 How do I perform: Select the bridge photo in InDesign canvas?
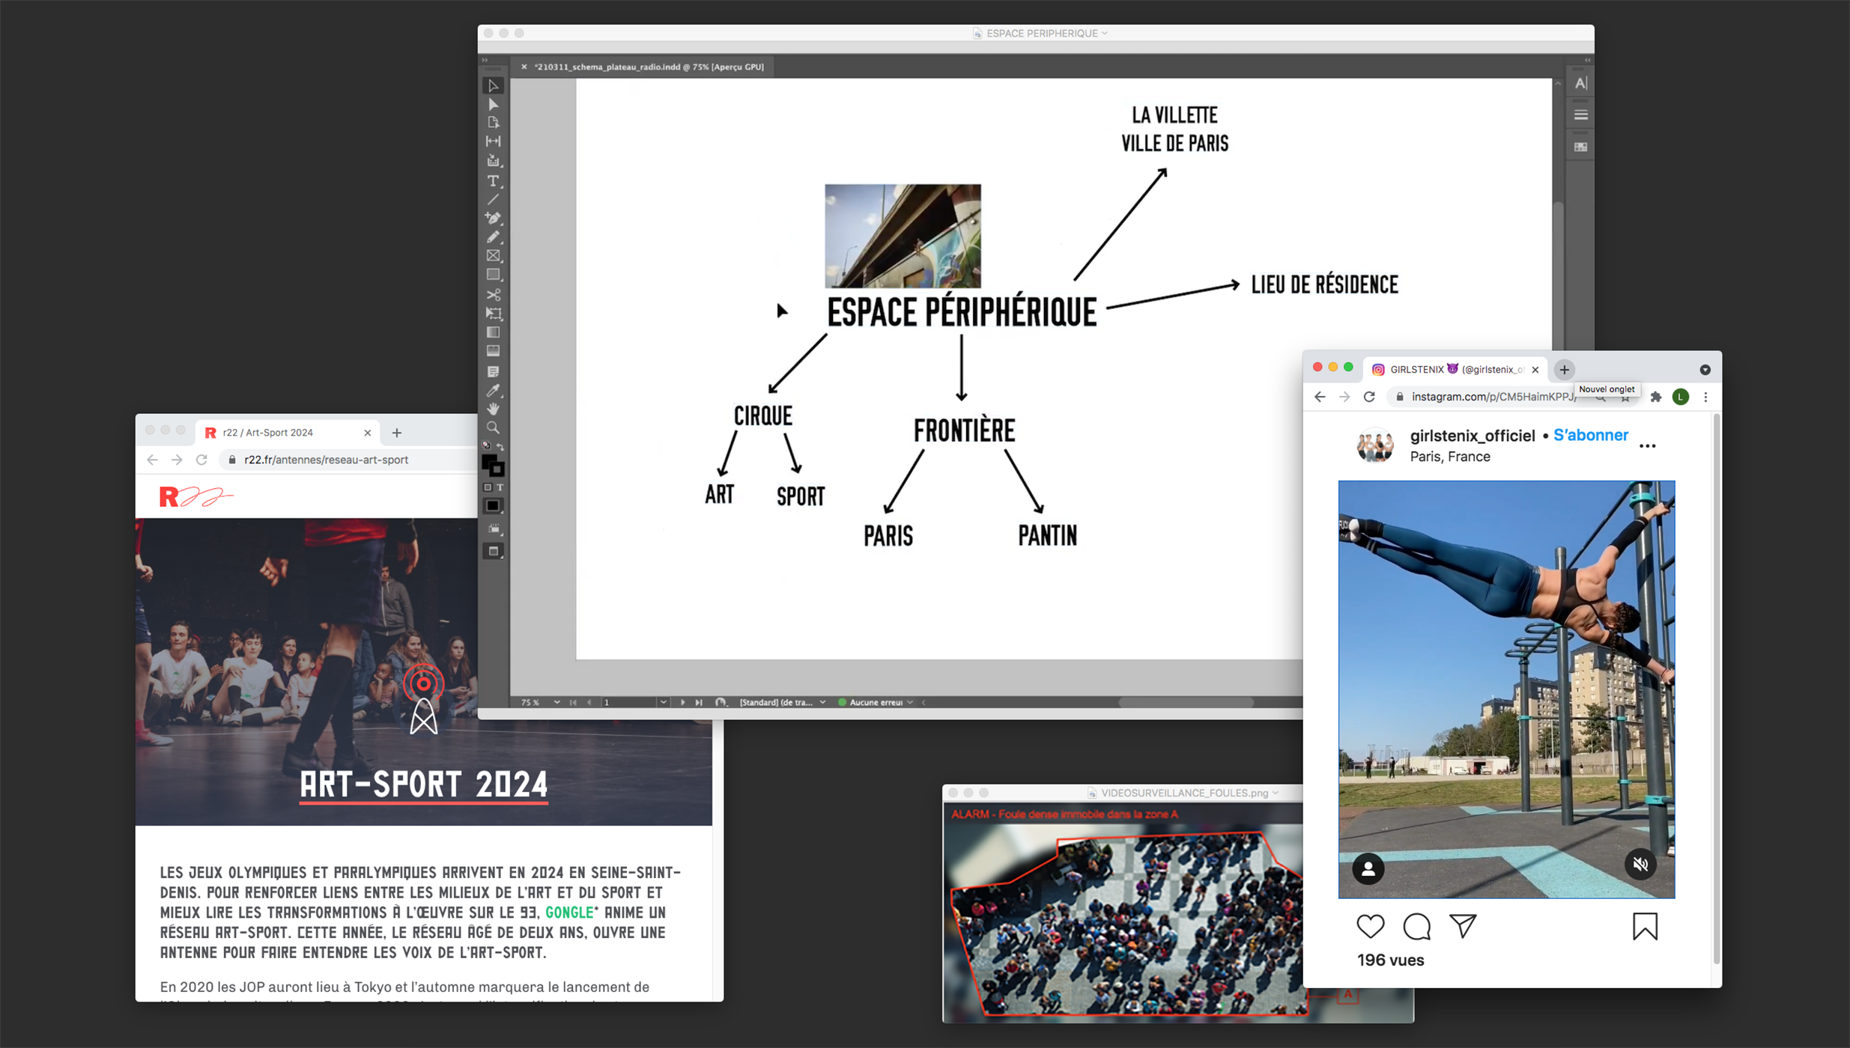tap(903, 236)
